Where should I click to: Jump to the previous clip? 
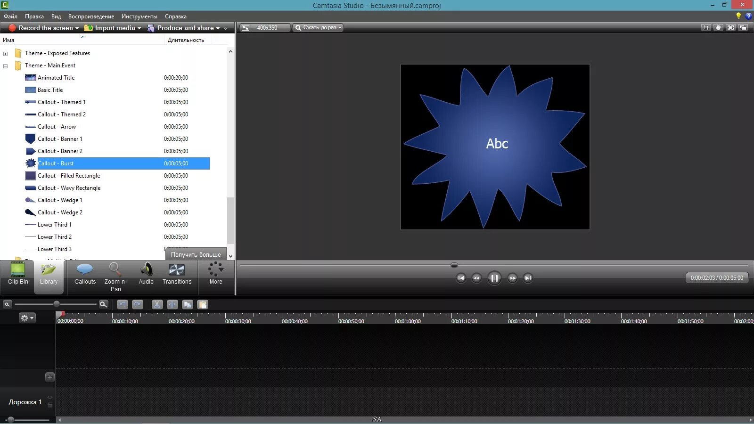tap(461, 278)
